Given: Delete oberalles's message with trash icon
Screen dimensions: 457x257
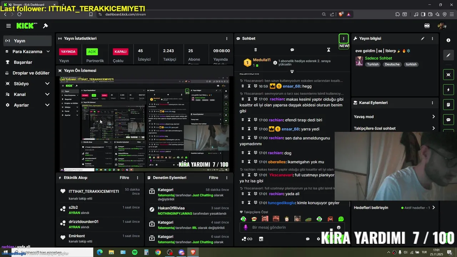Looking at the screenshot, I should (x=243, y=162).
